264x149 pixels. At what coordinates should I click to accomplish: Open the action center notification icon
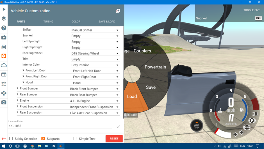pos(258,146)
